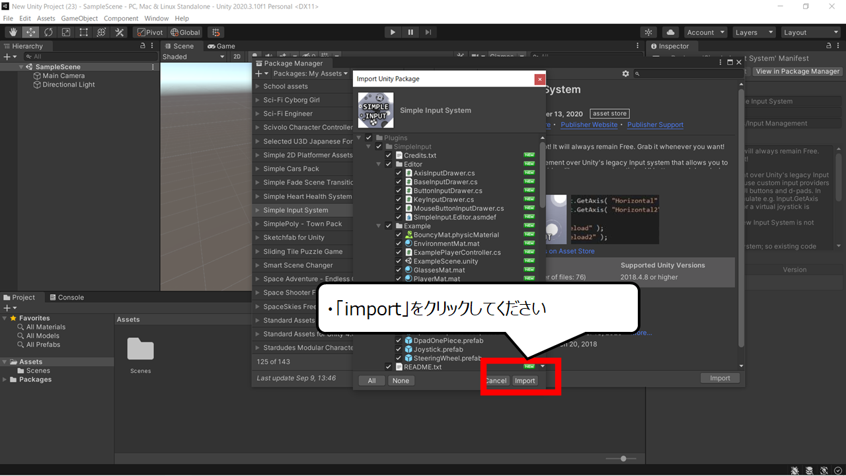Toggle 2D scene view mode

(x=237, y=57)
